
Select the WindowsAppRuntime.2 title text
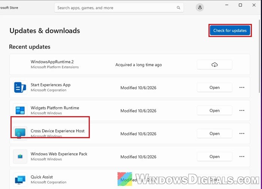52,62
